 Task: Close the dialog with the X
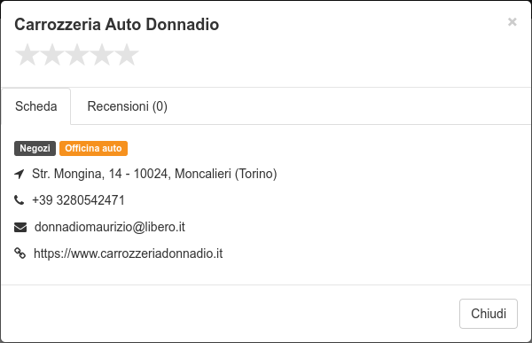[x=512, y=22]
